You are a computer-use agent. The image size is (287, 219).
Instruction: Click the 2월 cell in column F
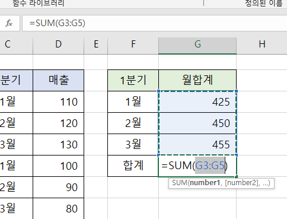(x=133, y=123)
